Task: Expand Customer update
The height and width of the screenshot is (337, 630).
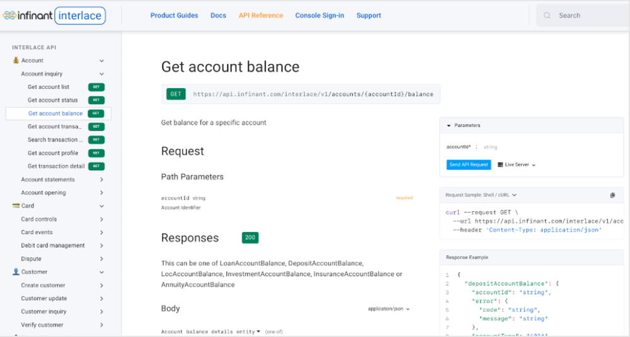Action: [x=101, y=299]
